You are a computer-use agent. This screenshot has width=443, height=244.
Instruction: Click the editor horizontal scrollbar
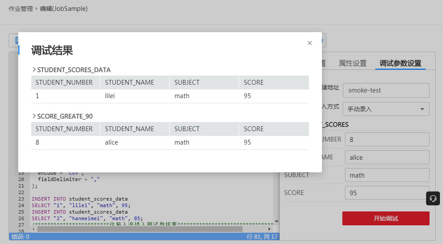click(140, 229)
